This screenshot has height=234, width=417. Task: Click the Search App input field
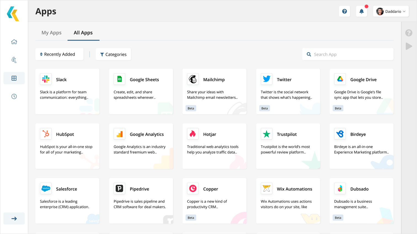[x=348, y=54]
